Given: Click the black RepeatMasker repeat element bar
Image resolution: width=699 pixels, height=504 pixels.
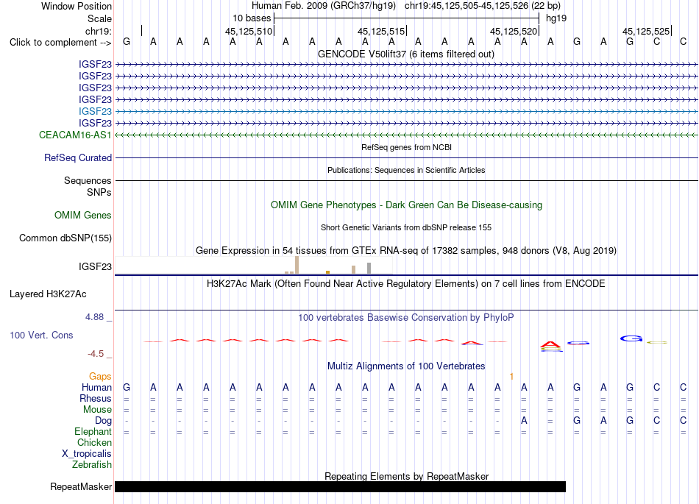Looking at the screenshot, I should (340, 486).
